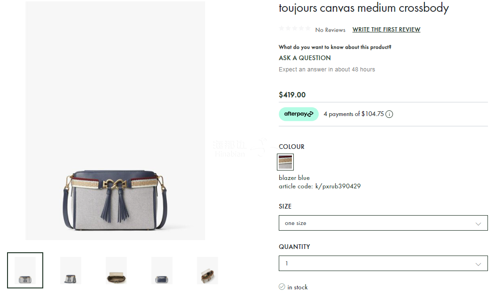The image size is (495, 295).
Task: Choose the blazer blue colour swatch
Action: click(x=285, y=162)
